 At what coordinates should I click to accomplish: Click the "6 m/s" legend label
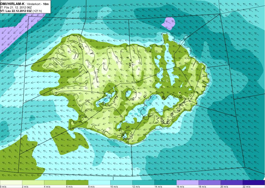coord(69,187)
